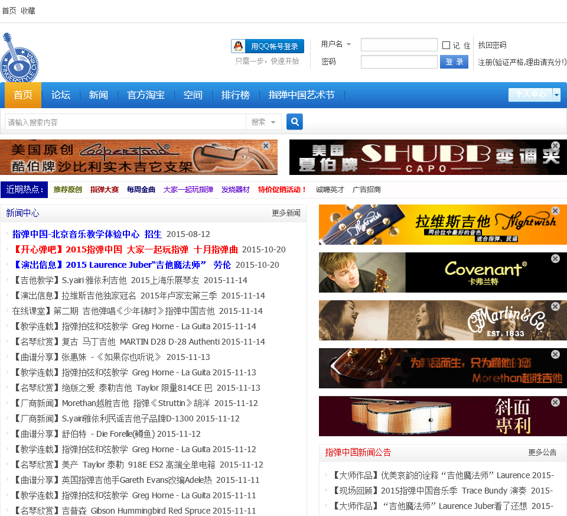
Task: Click the 个人中心 button
Action: point(530,95)
